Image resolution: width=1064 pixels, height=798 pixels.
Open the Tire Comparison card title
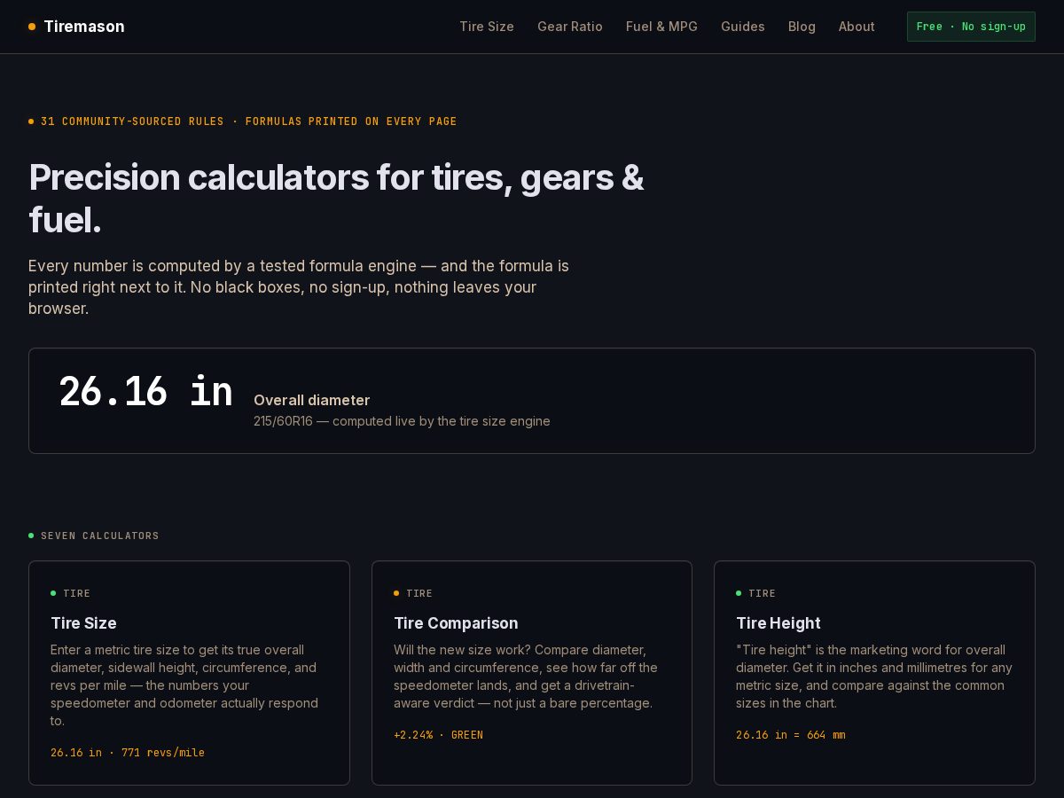coord(456,623)
